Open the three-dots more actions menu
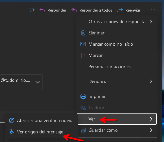Viewport: 164px width, 142px height. pyautogui.click(x=153, y=10)
